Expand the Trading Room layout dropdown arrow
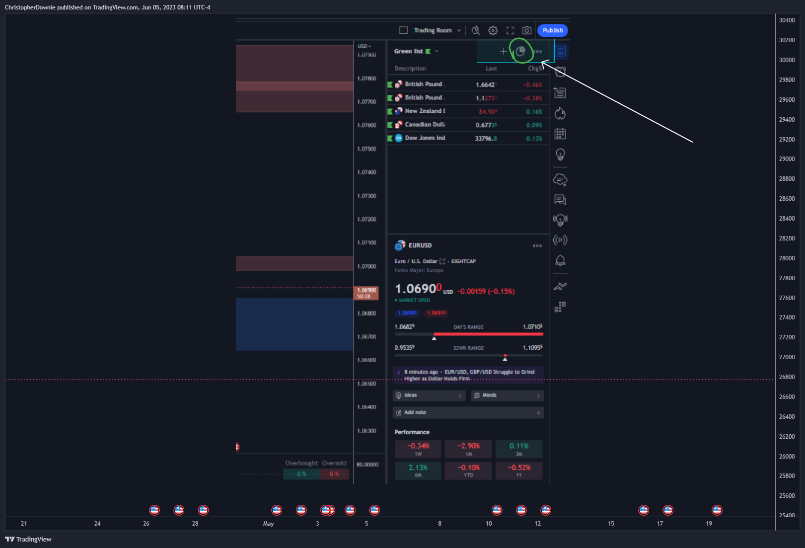805x548 pixels. pos(459,30)
